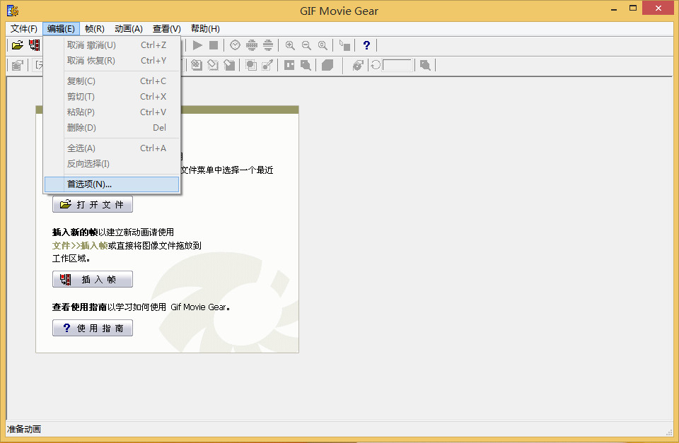Click the resize grip in status bar corner

[x=668, y=432]
